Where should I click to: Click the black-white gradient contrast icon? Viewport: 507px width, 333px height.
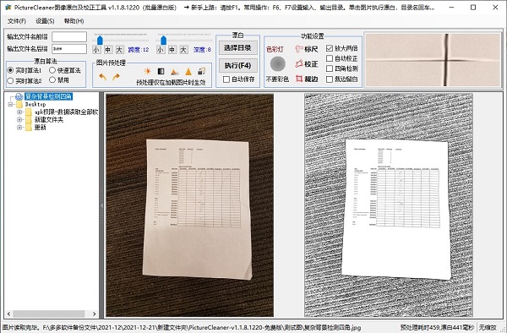point(161,71)
